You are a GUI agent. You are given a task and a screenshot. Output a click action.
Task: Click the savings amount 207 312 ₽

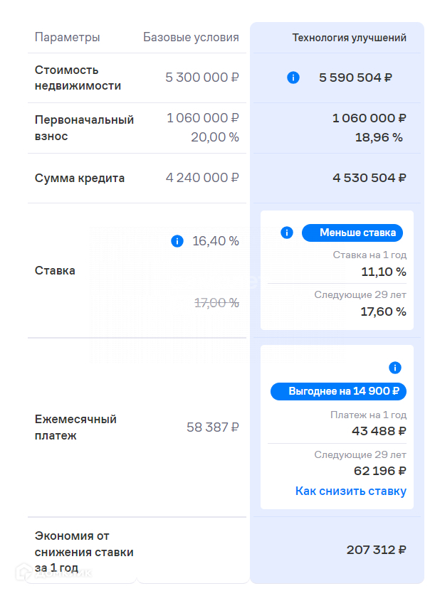point(376,550)
